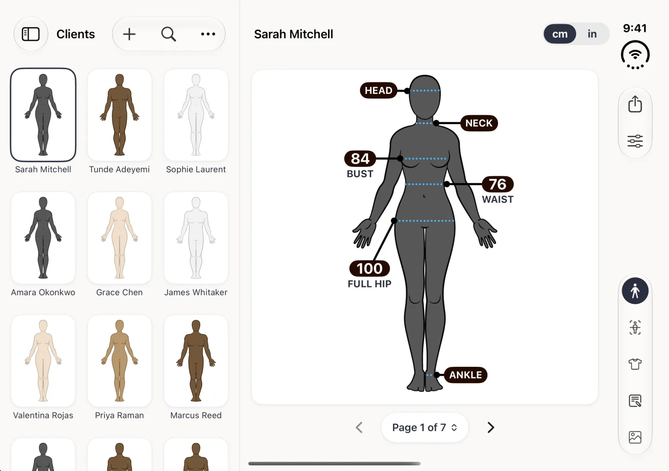This screenshot has height=471, width=669.
Task: Tap the Wi-Fi connection status icon
Action: pos(635,55)
